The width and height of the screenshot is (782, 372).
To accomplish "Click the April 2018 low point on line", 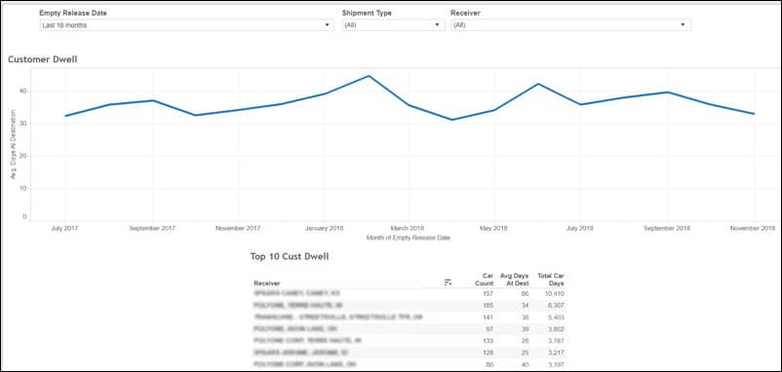I will 451,120.
